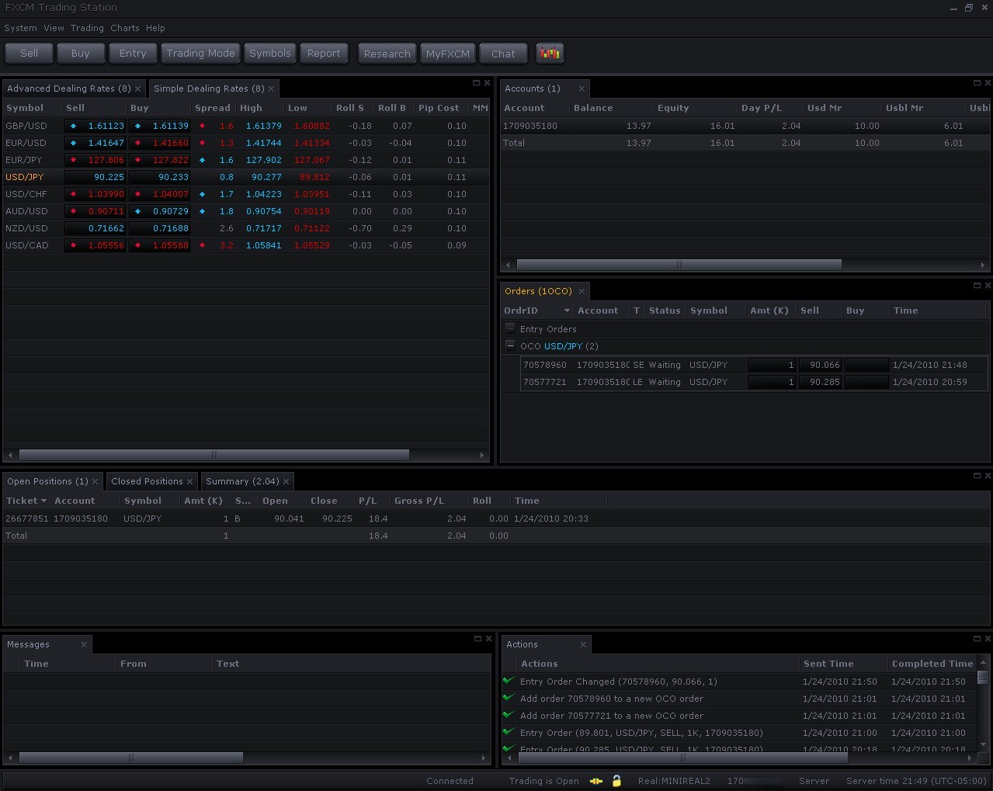
Task: Close the Accounts (1) tab
Action: pyautogui.click(x=582, y=89)
